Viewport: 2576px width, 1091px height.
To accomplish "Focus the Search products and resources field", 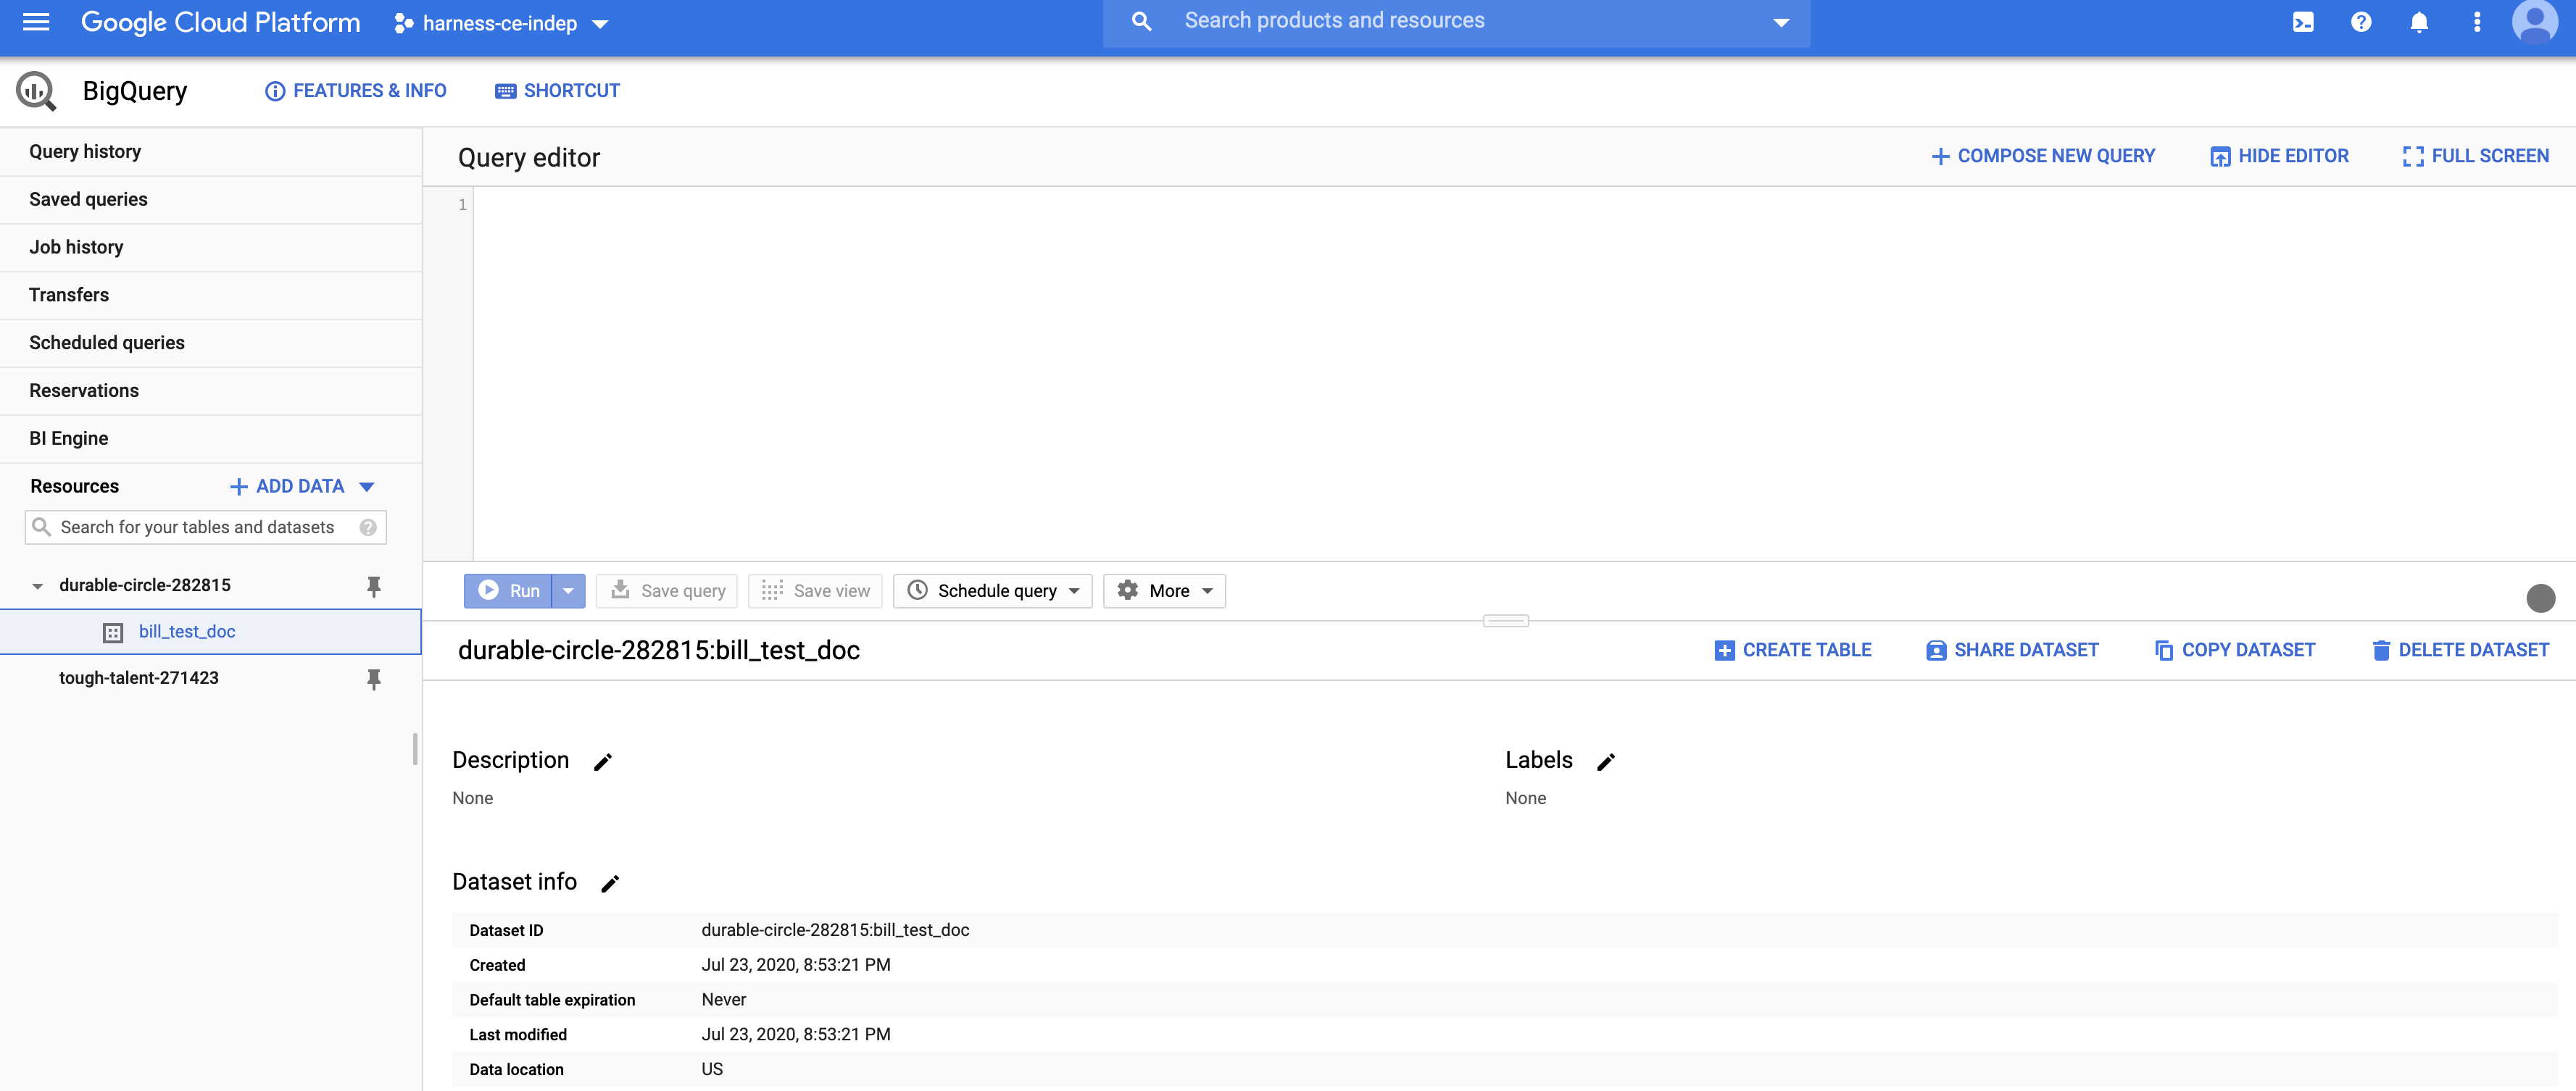I will pyautogui.click(x=1456, y=21).
